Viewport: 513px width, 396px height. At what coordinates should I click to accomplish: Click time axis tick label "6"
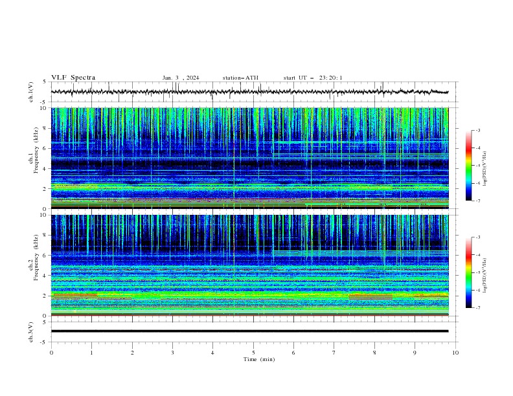[x=293, y=353]
